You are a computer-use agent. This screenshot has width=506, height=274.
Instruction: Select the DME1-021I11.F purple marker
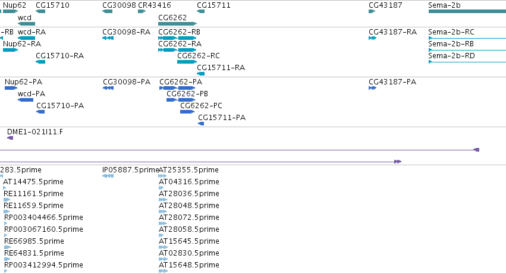tap(10, 138)
